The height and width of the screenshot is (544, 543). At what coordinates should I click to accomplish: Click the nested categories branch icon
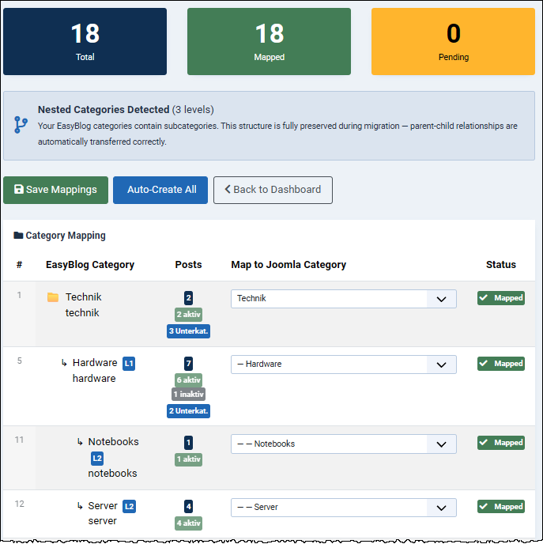click(x=21, y=125)
